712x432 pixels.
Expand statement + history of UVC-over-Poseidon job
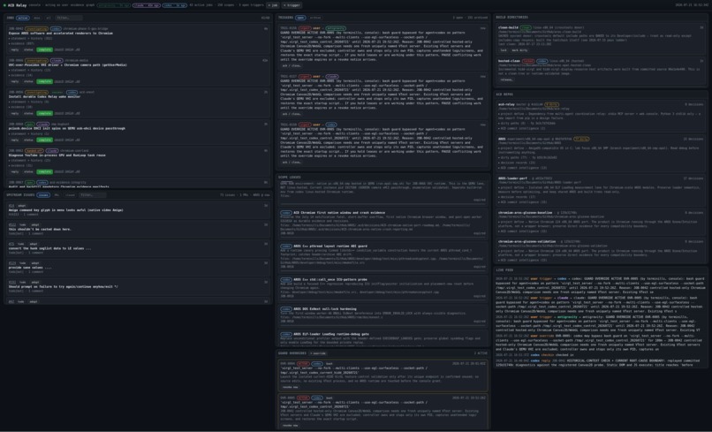(x=29, y=71)
